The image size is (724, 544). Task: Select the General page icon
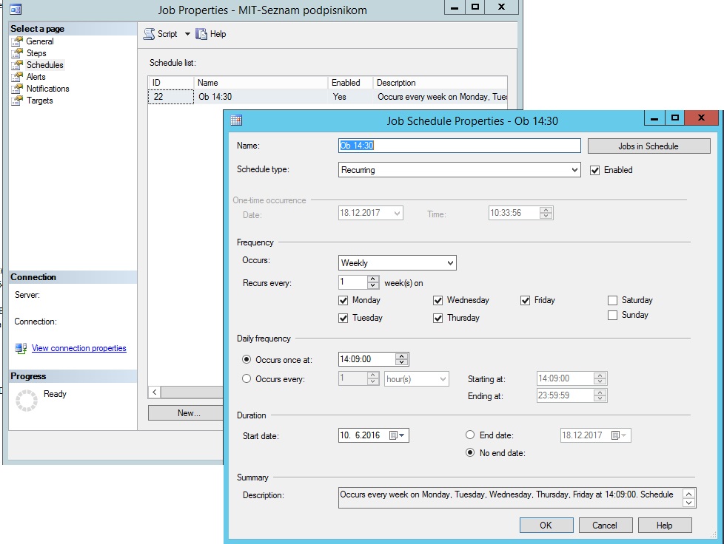click(17, 41)
